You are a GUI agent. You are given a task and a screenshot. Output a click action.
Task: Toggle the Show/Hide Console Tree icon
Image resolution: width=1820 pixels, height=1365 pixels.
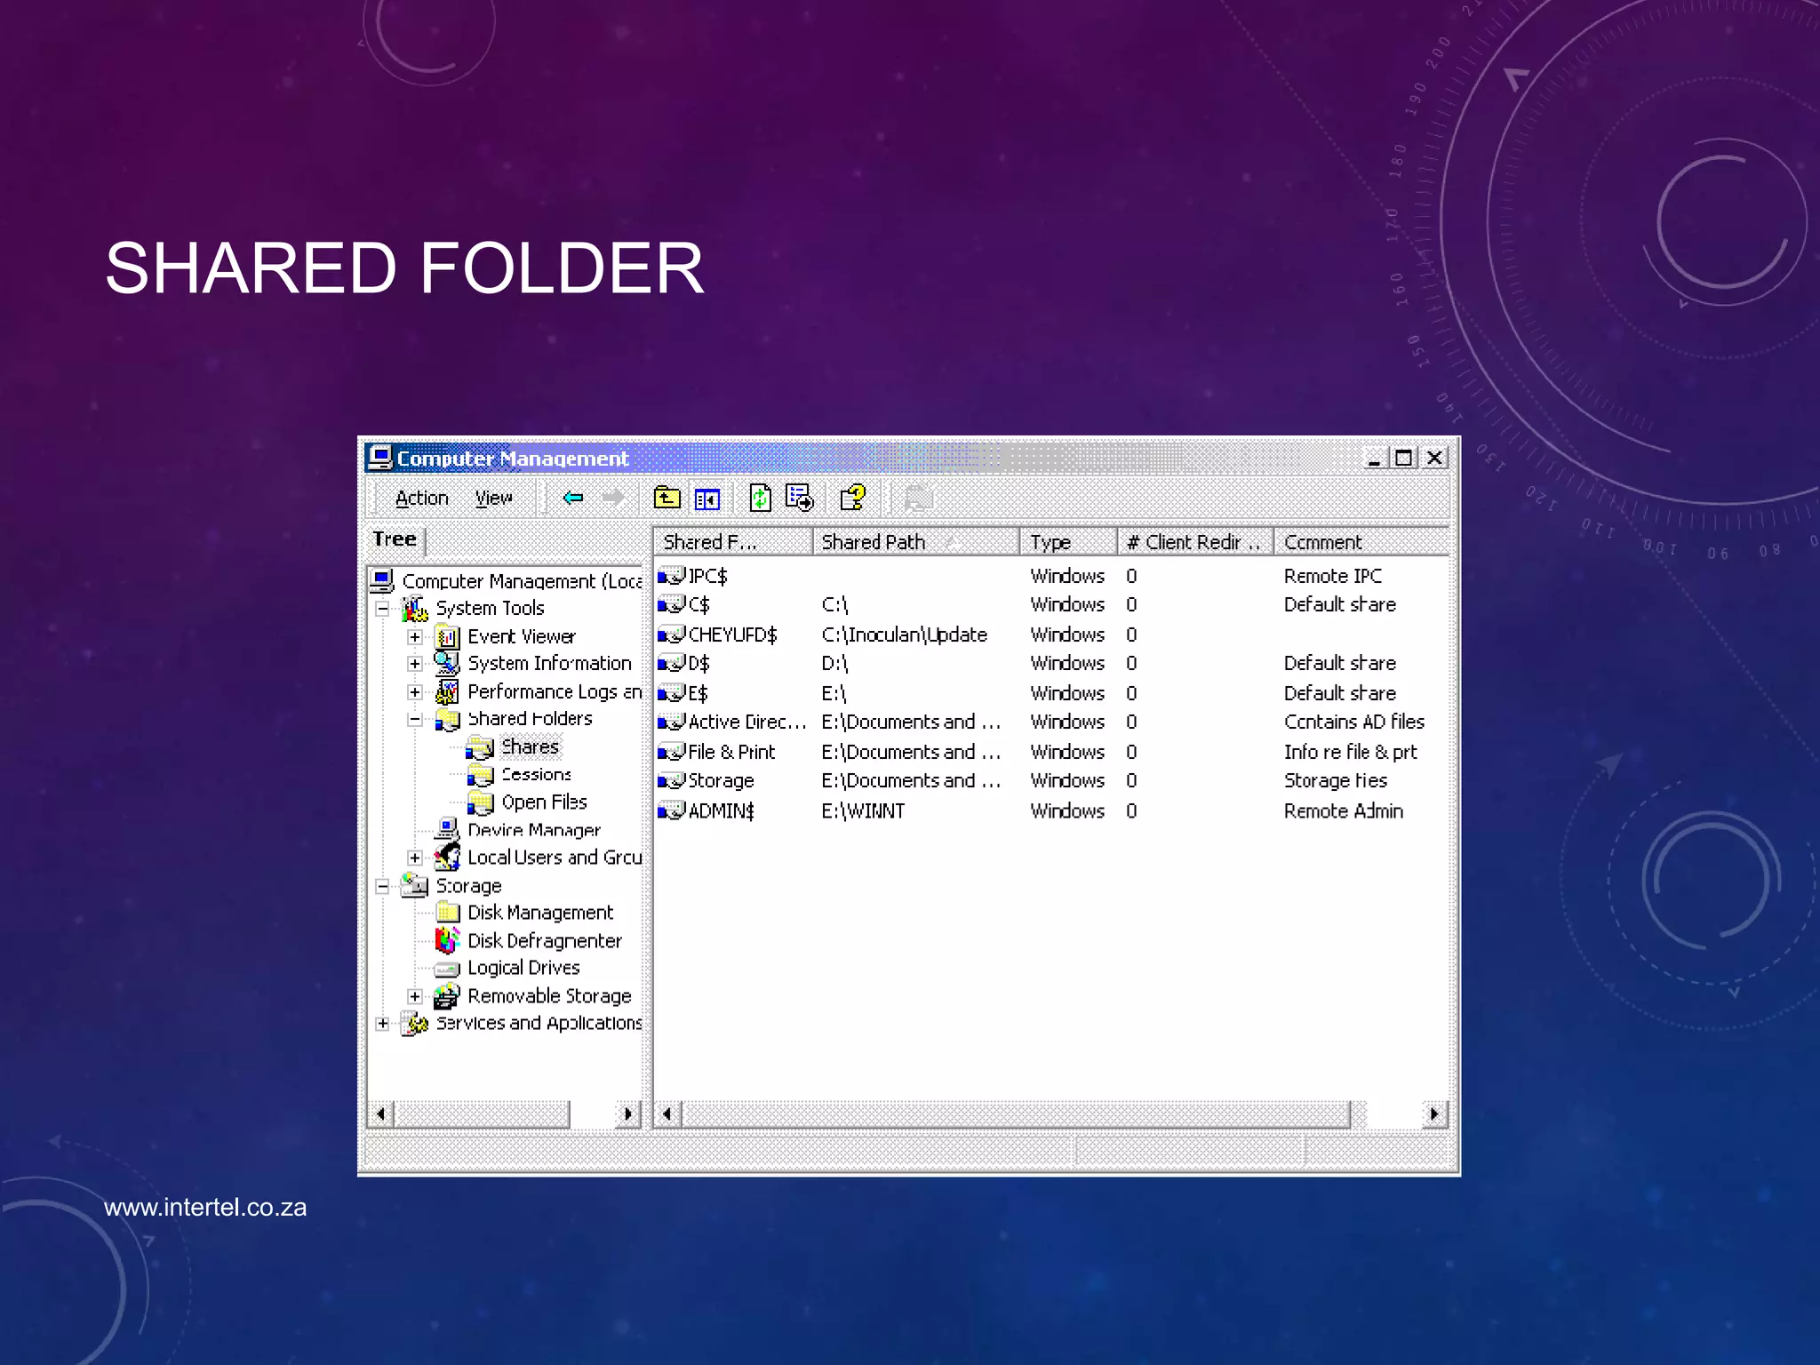click(x=707, y=499)
